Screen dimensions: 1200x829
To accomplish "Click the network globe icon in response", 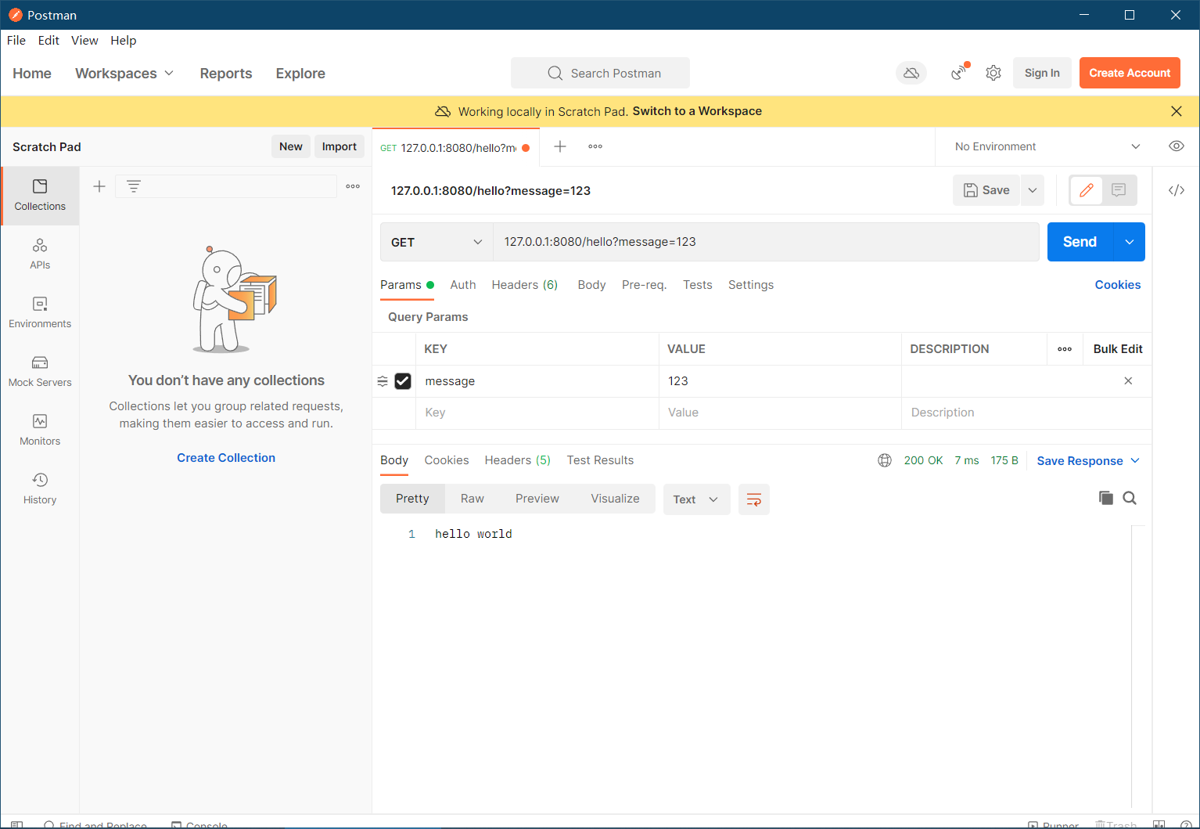I will click(x=885, y=460).
